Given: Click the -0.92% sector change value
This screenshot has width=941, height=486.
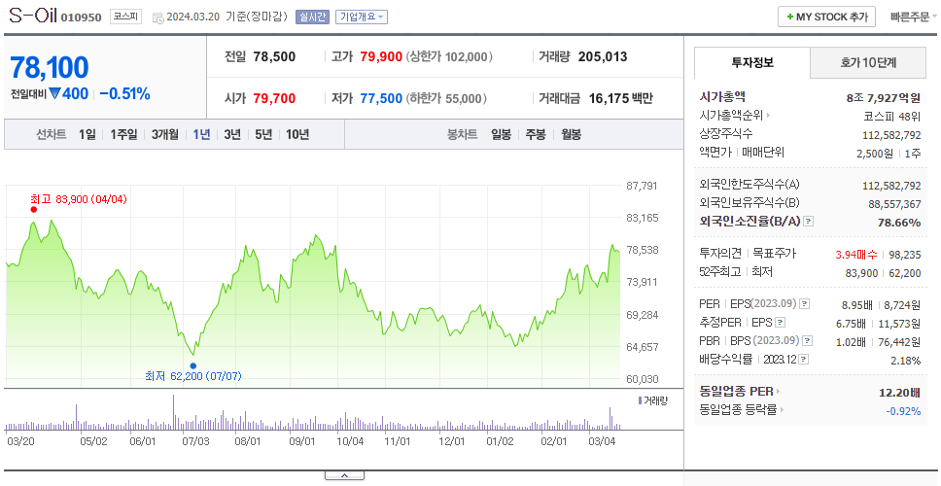Looking at the screenshot, I should coord(903,411).
